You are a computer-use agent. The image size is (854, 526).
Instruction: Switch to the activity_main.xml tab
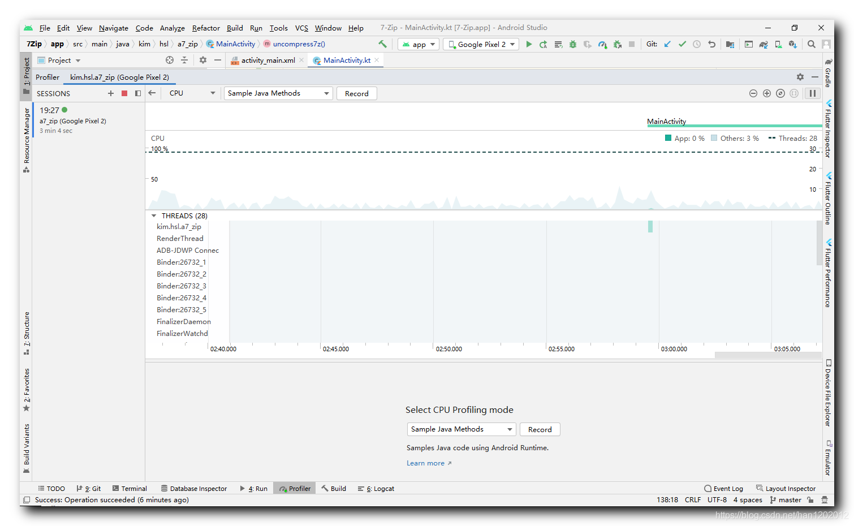click(267, 60)
